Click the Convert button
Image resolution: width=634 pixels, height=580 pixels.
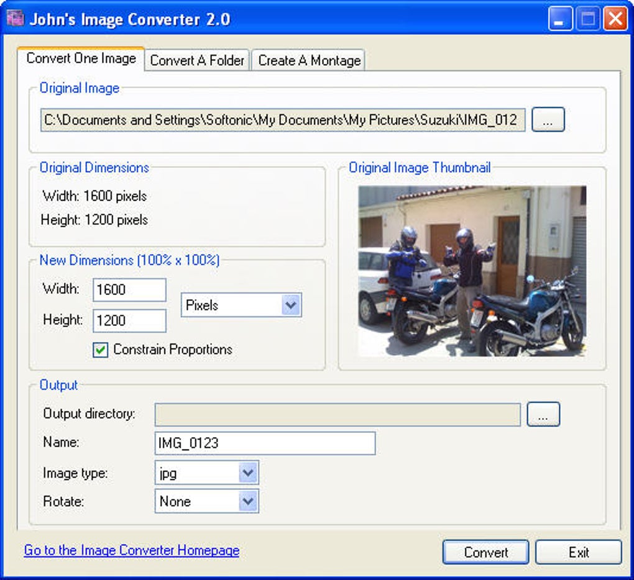coord(485,553)
